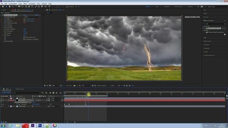The height and width of the screenshot is (128, 228).
Task: Select the Rectangle shape tool
Action: pyautogui.click(x=26, y=6)
